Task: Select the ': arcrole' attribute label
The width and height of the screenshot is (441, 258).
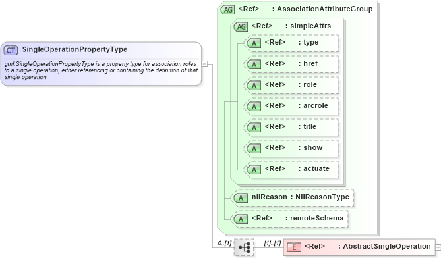Action: coord(313,105)
